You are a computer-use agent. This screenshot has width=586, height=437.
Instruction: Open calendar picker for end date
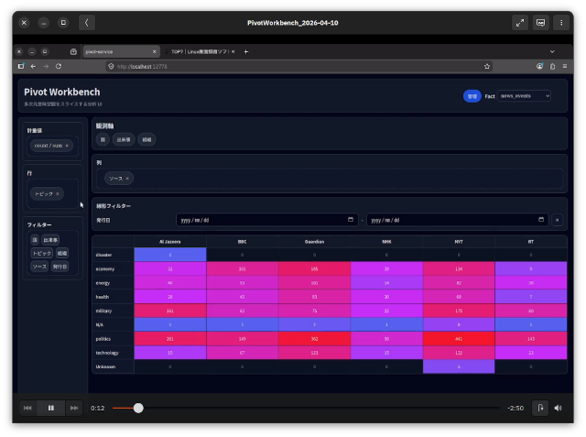pos(542,220)
